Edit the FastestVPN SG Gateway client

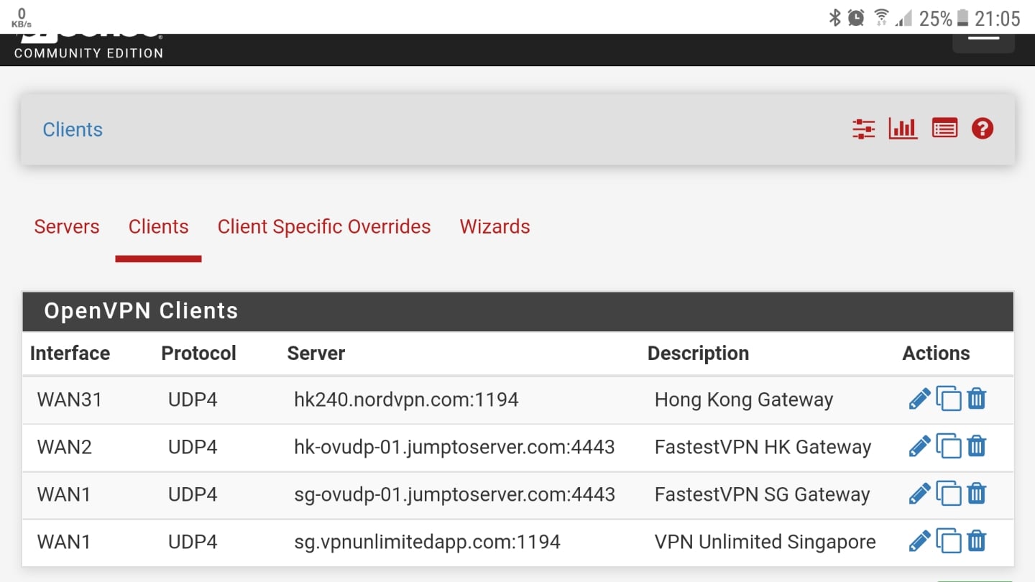pyautogui.click(x=919, y=494)
